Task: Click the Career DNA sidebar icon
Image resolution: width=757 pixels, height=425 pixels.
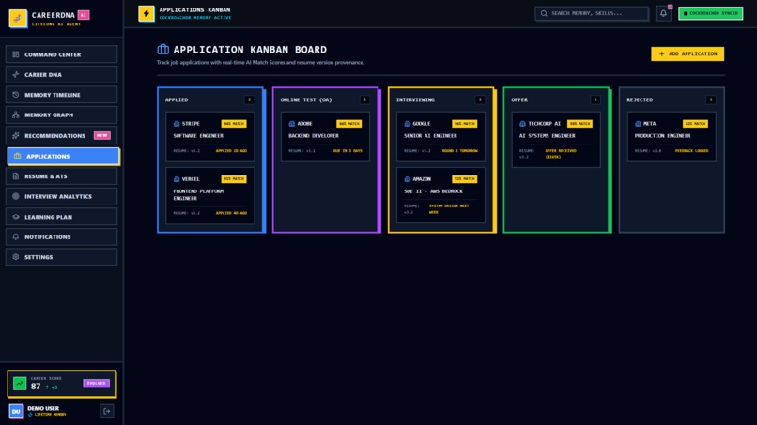Action: 15,75
